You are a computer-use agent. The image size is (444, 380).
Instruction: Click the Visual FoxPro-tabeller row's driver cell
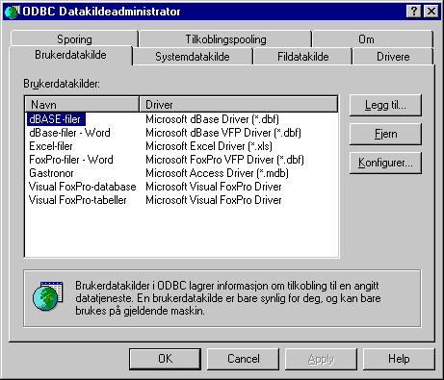(x=214, y=200)
